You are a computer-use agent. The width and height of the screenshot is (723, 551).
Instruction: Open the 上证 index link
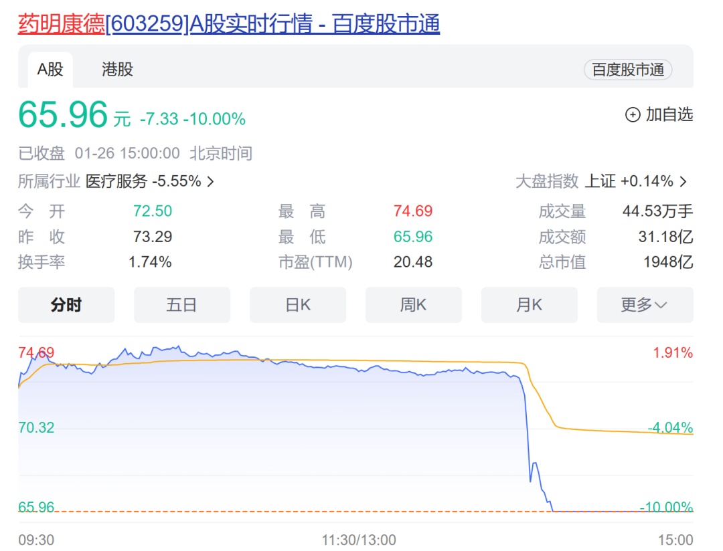[629, 181]
